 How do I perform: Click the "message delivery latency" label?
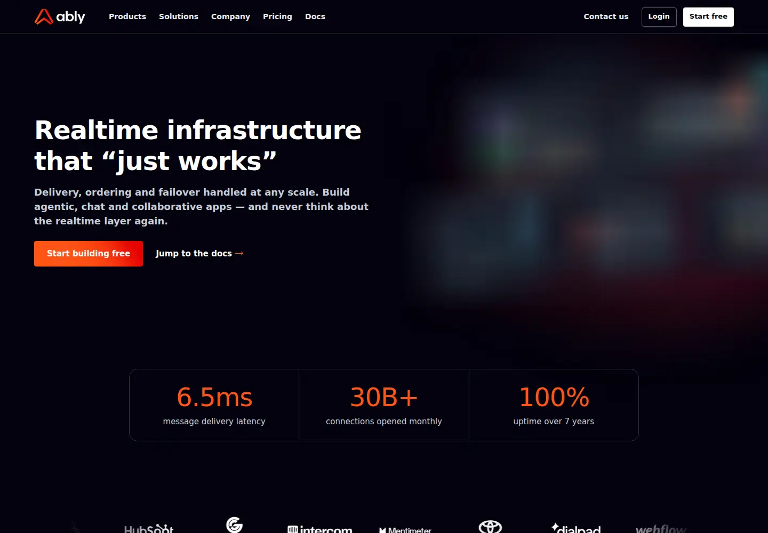pyautogui.click(x=214, y=421)
